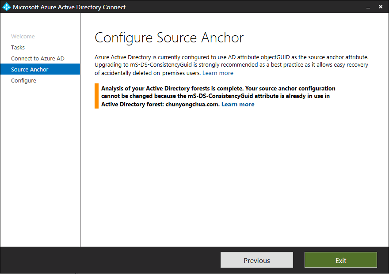Image resolution: width=389 pixels, height=274 pixels.
Task: Click the Azure AD Connect title bar icon
Action: pos(6,7)
